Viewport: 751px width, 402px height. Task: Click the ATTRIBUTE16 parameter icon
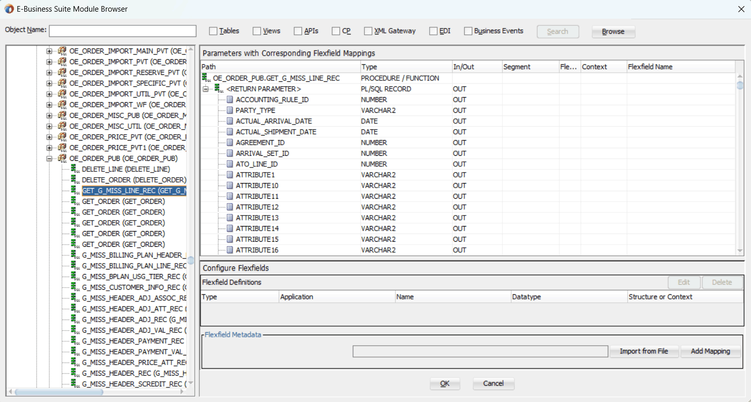230,250
